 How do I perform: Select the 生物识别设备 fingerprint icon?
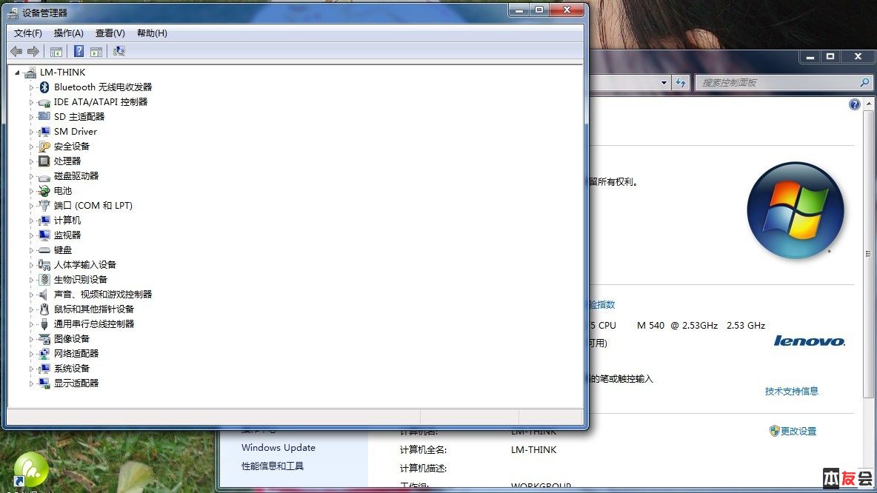44,280
